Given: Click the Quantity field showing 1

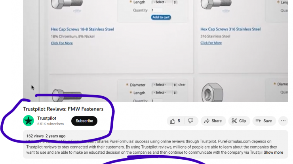Looking at the screenshot, I should [x=157, y=10].
